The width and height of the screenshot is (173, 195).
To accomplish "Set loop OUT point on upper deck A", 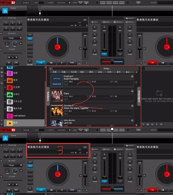I will coord(16,63).
